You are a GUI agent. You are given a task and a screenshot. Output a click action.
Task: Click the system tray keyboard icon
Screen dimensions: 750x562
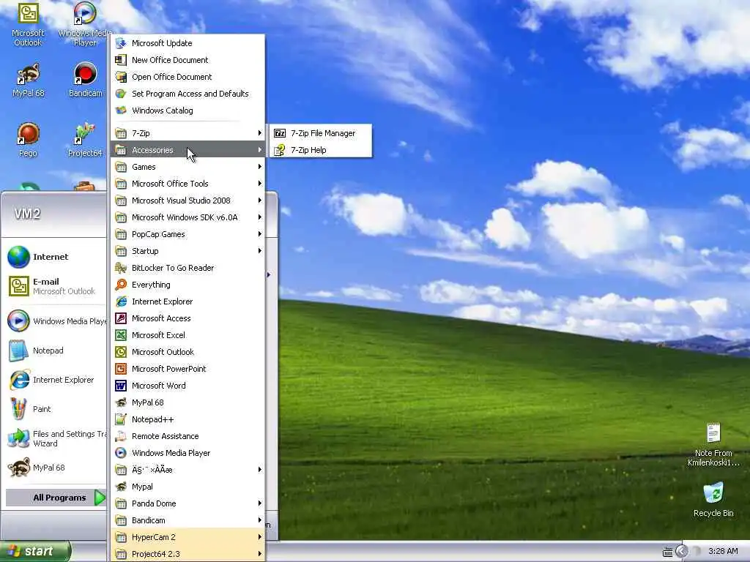pyautogui.click(x=667, y=552)
